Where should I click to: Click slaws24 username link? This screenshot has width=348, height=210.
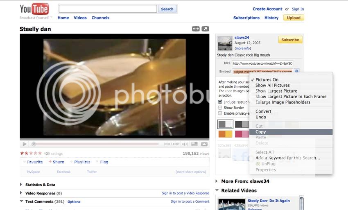point(242,38)
